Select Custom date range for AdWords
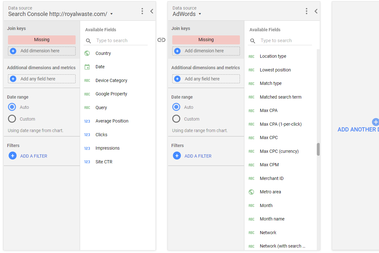 coord(176,119)
